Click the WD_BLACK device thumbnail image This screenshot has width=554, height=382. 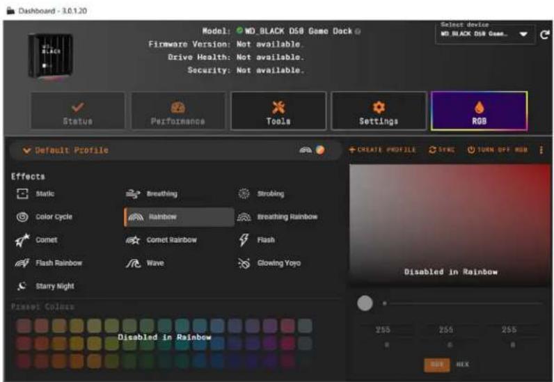52,56
